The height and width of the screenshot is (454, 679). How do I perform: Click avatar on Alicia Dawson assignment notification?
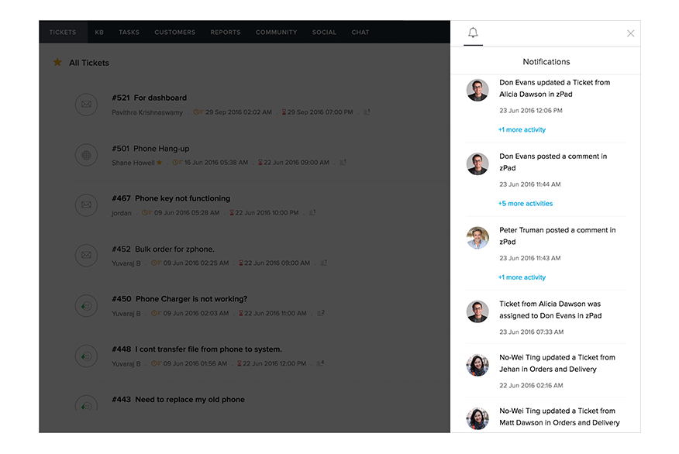click(477, 311)
